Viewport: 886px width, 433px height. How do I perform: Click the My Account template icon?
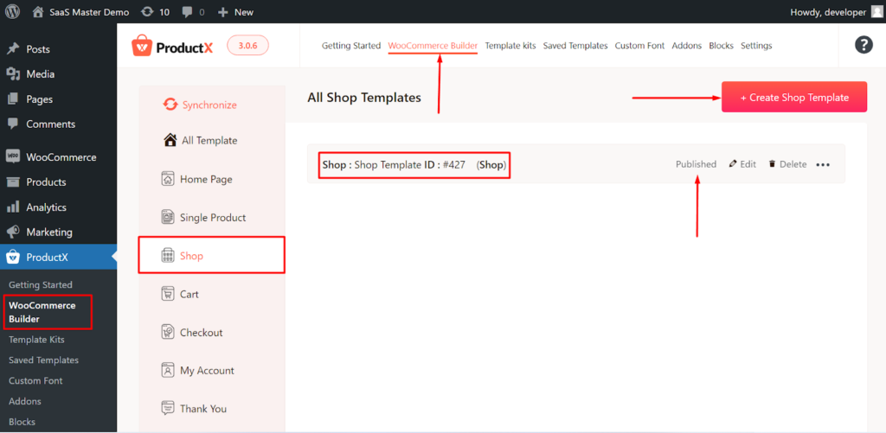click(167, 370)
